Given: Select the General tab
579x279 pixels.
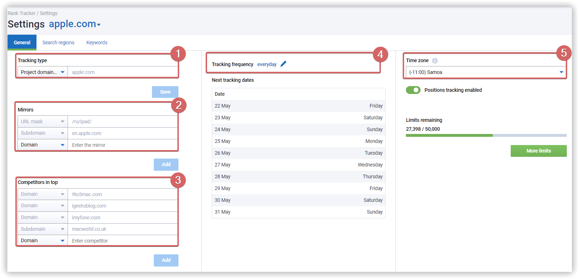Looking at the screenshot, I should point(22,43).
